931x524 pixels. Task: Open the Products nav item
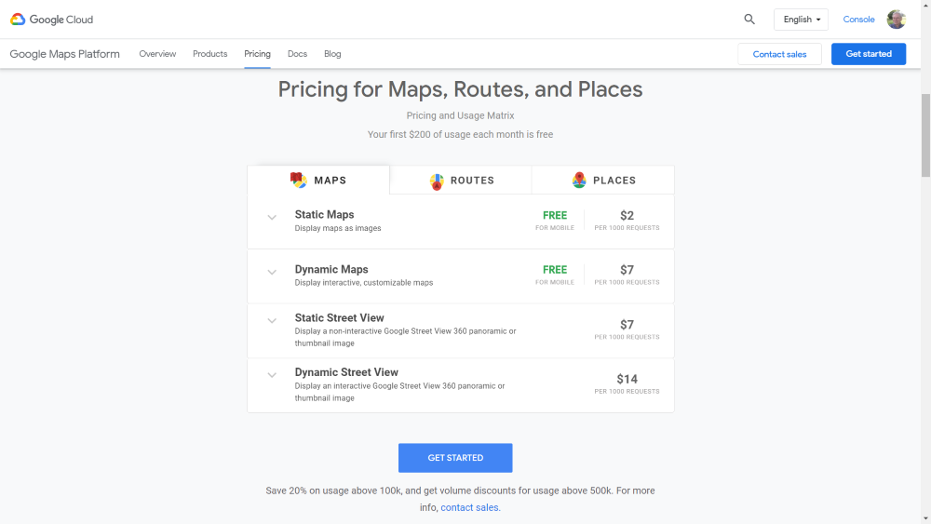pos(210,54)
